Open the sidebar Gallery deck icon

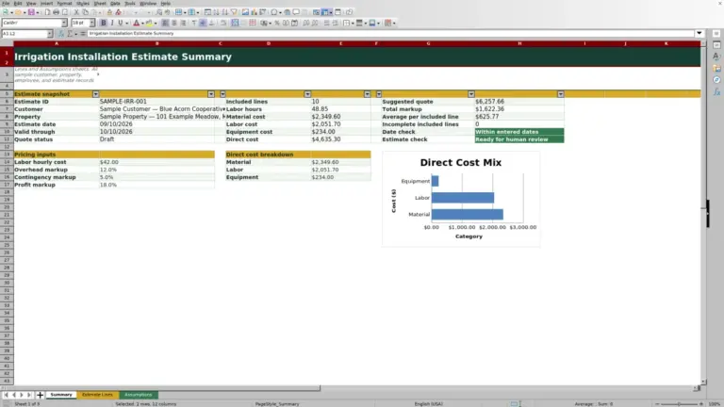pos(716,68)
